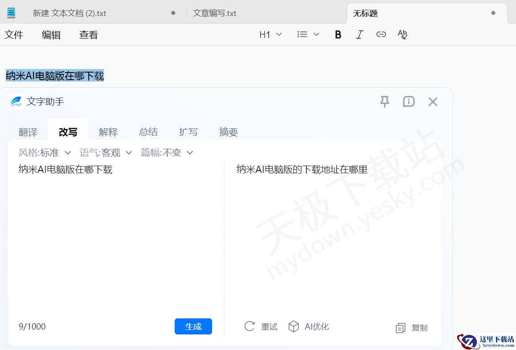Select the 改写 tab

(68, 132)
